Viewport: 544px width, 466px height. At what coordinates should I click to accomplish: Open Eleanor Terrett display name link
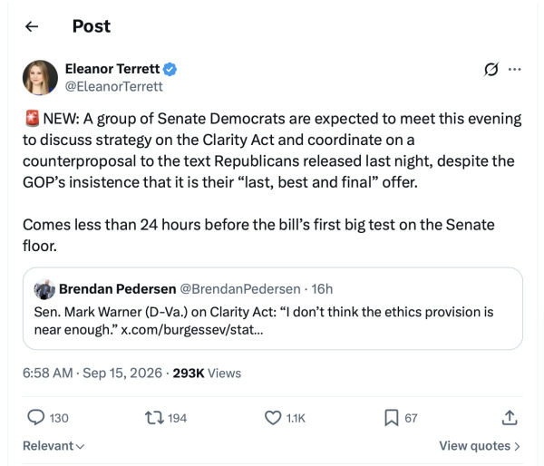(x=112, y=69)
